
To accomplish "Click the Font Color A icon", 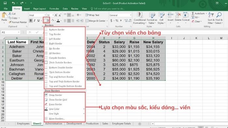I will click(x=58, y=20).
